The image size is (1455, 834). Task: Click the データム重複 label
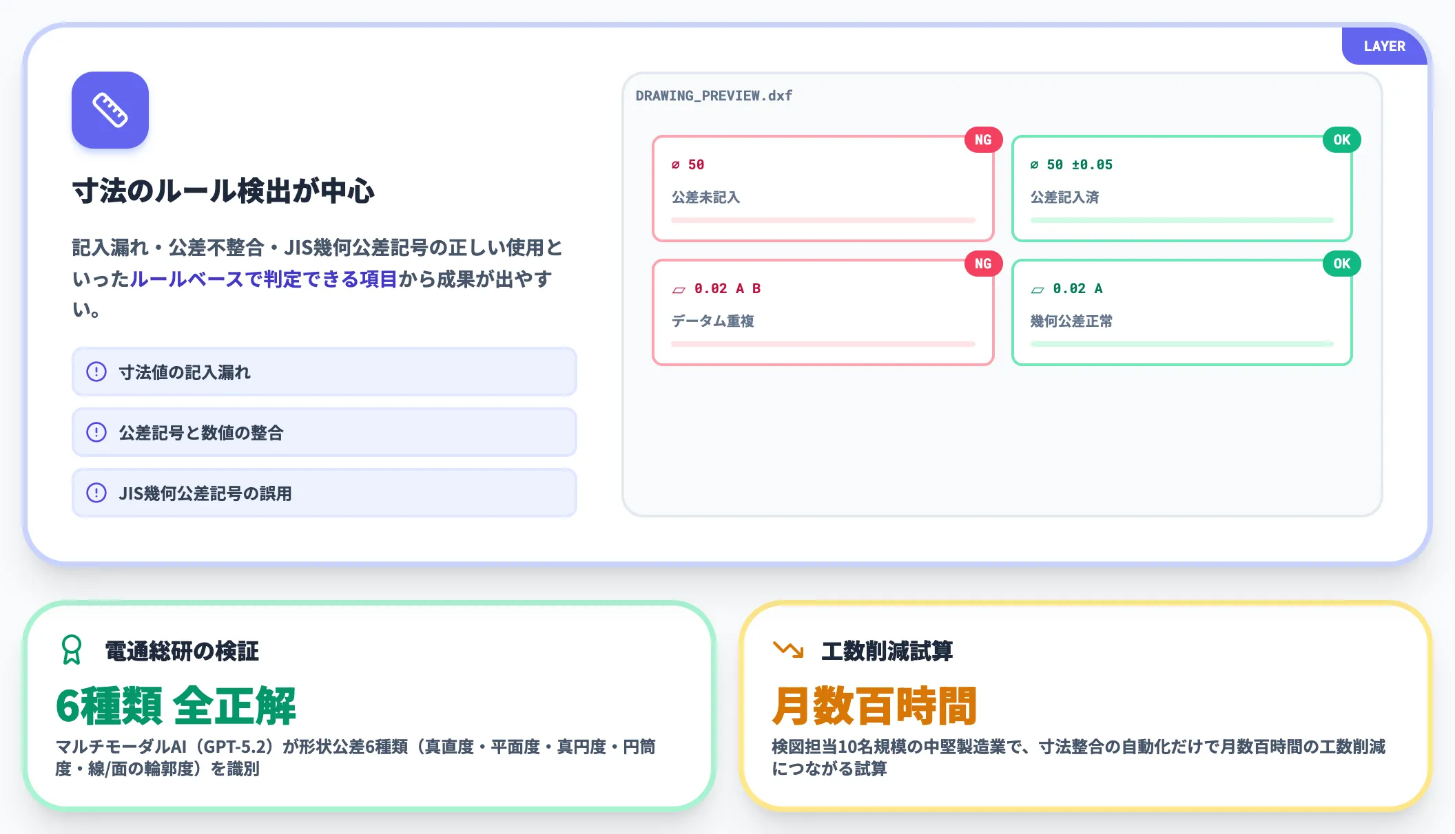(712, 321)
